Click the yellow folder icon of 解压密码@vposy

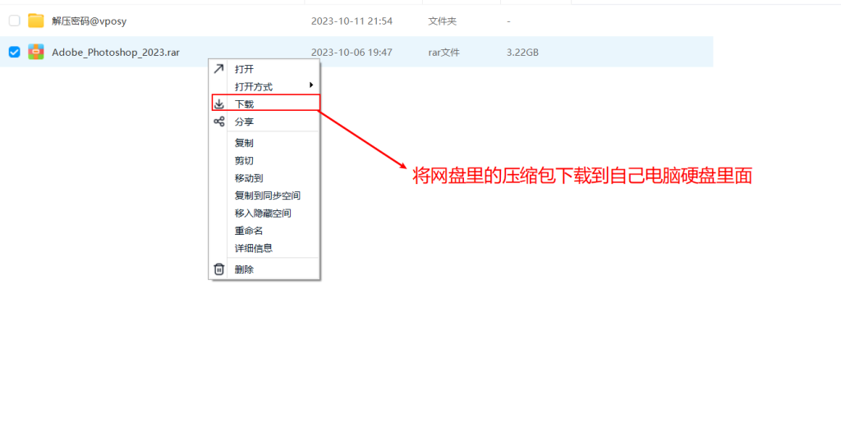pyautogui.click(x=36, y=21)
